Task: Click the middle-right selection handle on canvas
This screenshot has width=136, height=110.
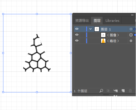Action: click(x=71, y=53)
